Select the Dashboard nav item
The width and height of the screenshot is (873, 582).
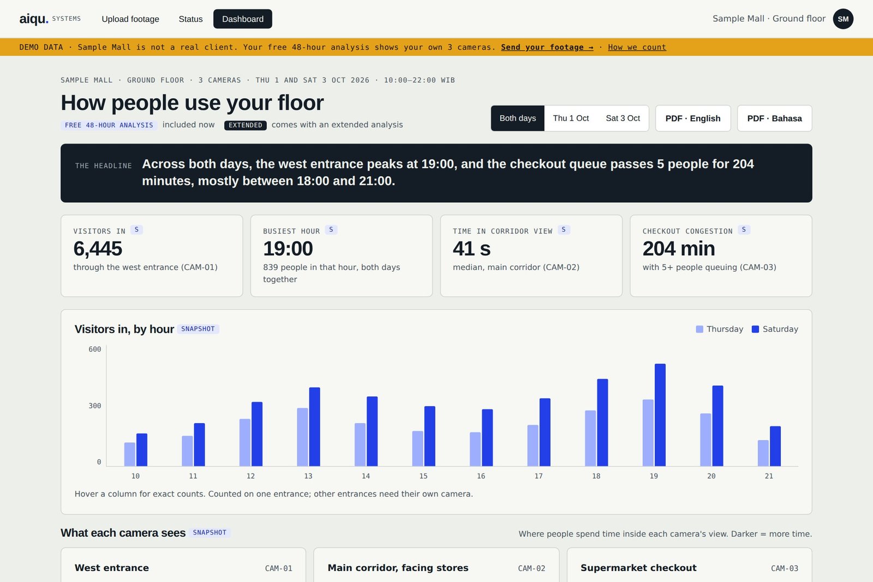243,19
